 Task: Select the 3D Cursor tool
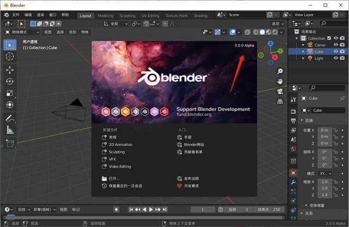pos(9,56)
